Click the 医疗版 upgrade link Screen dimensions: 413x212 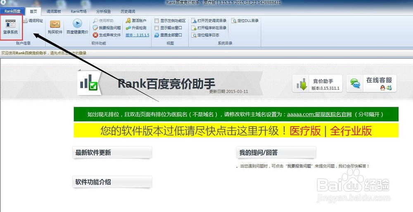click(x=305, y=131)
